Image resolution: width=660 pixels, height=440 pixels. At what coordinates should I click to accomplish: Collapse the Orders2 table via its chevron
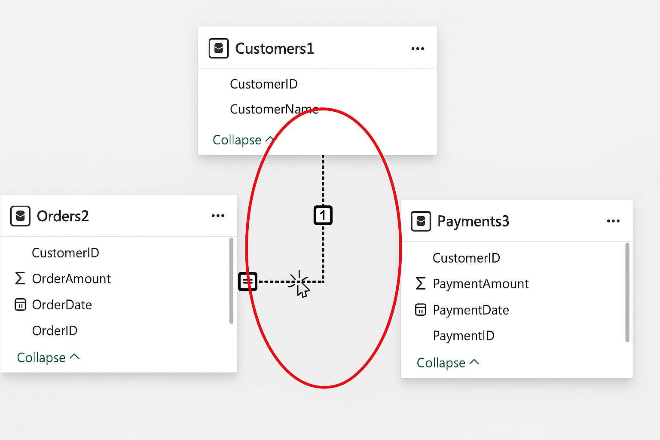tap(75, 356)
